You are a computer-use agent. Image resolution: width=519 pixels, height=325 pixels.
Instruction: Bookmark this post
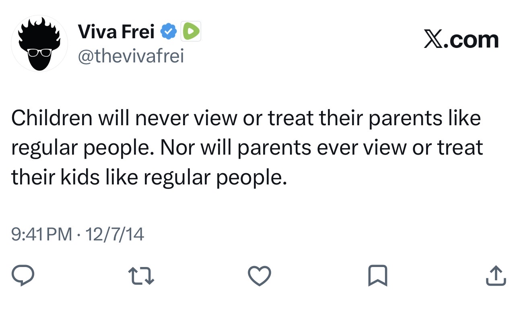[x=378, y=276]
